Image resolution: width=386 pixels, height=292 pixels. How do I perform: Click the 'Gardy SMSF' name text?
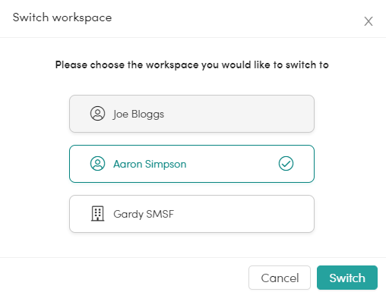click(144, 214)
